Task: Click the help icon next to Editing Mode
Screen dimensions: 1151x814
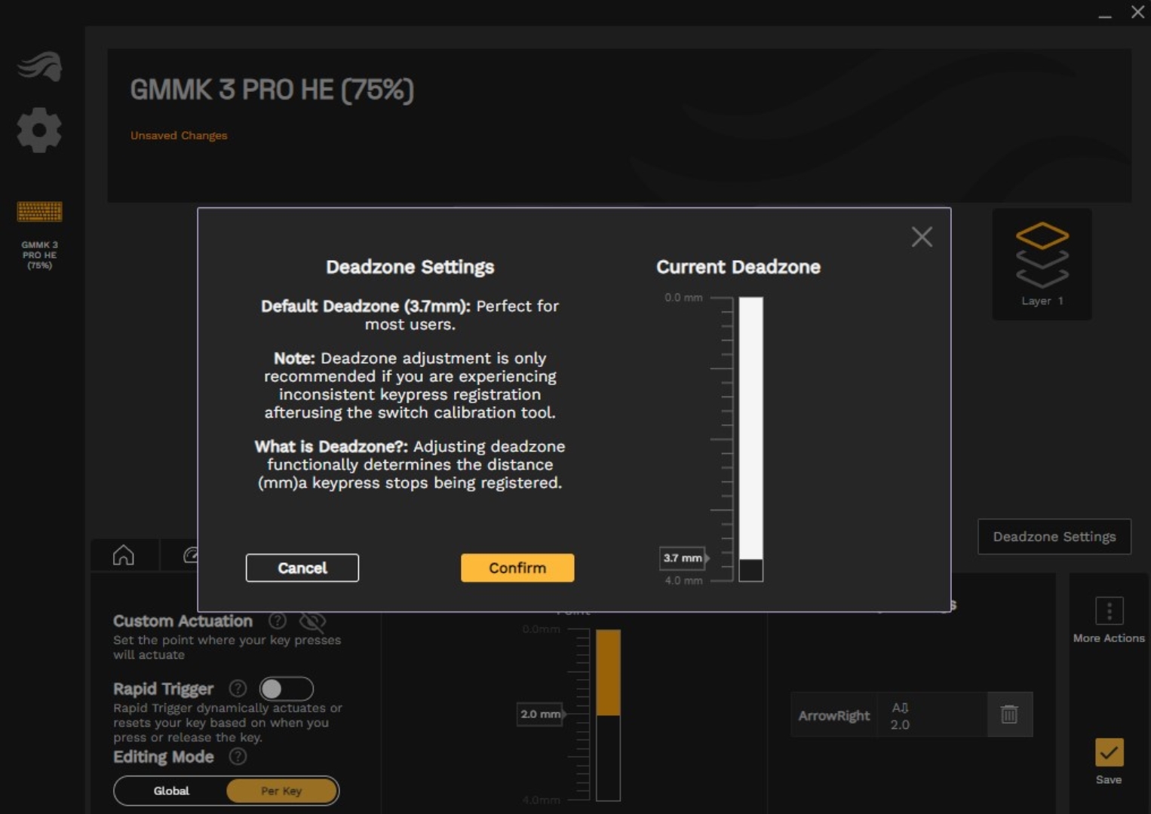Action: click(238, 757)
